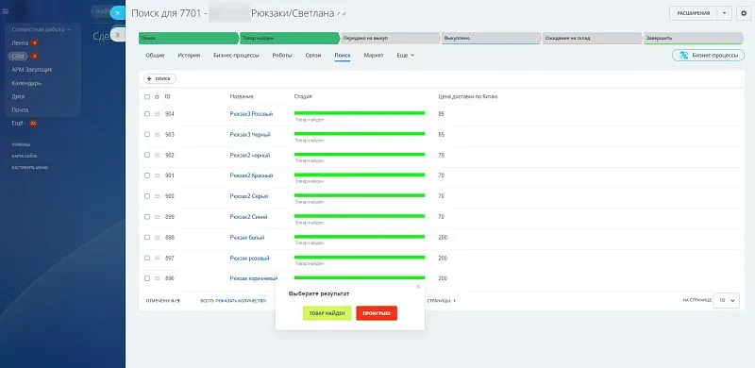Select the Поиск tab
The width and height of the screenshot is (755, 368).
coord(343,56)
